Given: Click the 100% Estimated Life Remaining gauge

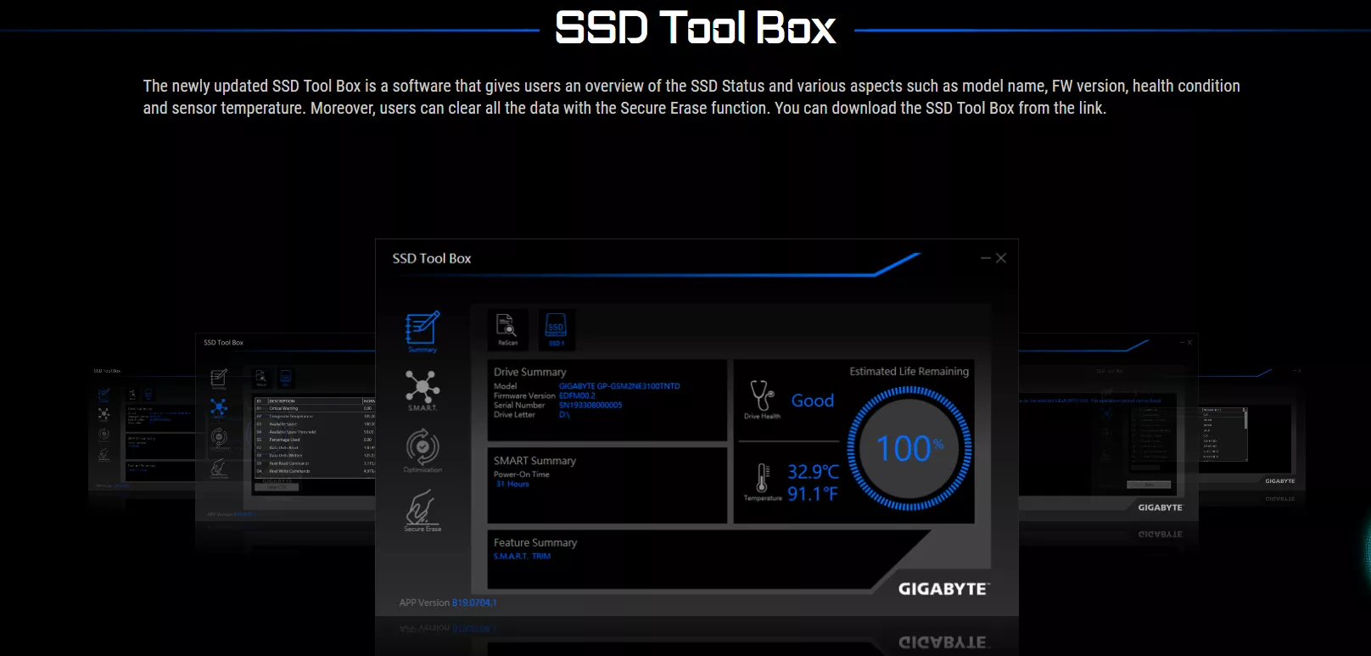Looking at the screenshot, I should (x=909, y=448).
